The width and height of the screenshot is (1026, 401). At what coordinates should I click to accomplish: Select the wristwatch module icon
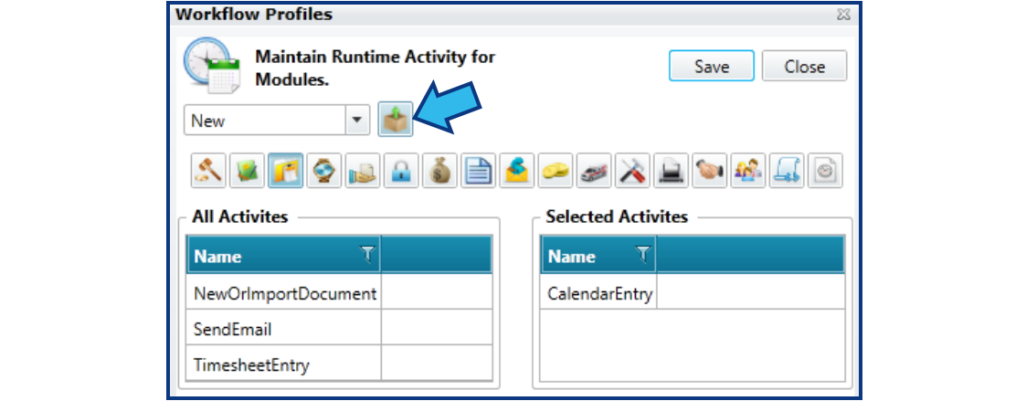(324, 171)
